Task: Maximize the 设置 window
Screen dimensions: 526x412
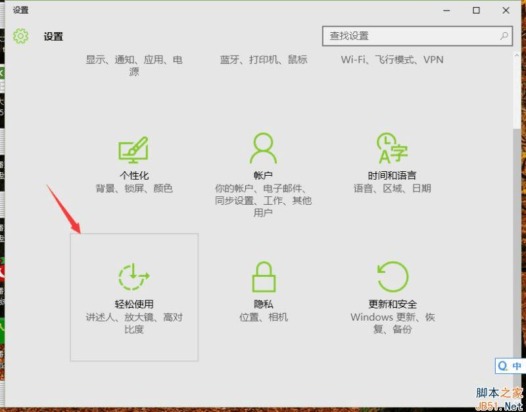Action: (x=476, y=10)
